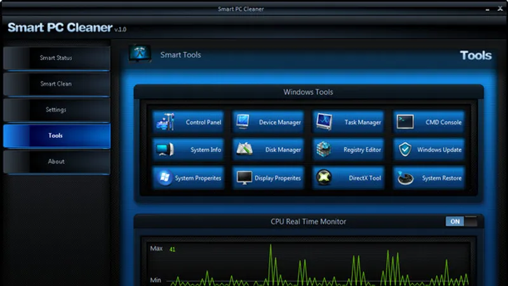The width and height of the screenshot is (508, 286).
Task: Click the Task Manager graph icon
Action: [324, 121]
